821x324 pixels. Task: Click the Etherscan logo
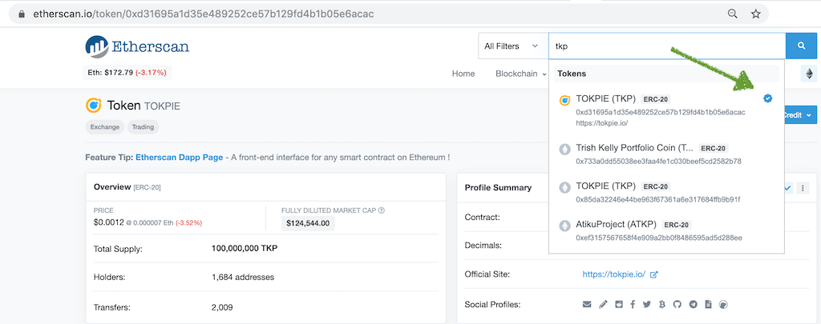coord(137,46)
